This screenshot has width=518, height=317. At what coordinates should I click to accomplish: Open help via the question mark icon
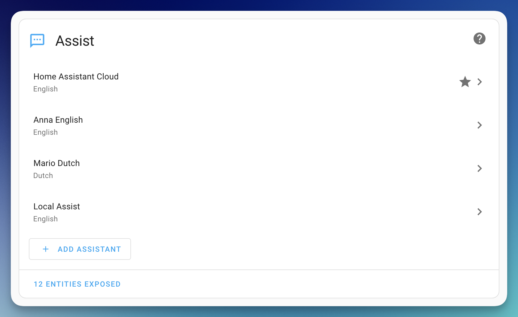click(x=480, y=38)
